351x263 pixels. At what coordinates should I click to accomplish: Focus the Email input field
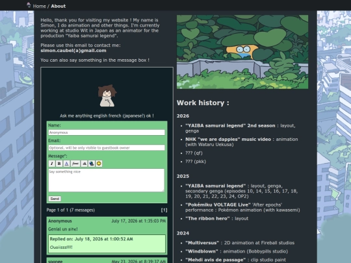[x=107, y=147]
